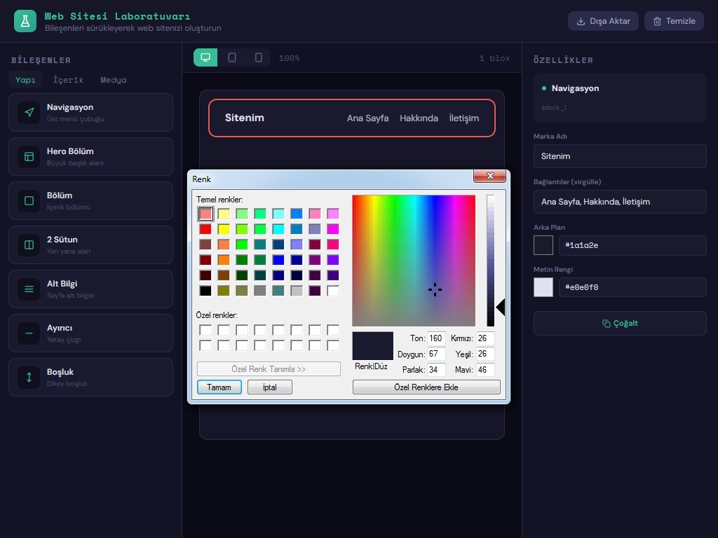Click Çoğalt to duplicate block
Image resolution: width=718 pixels, height=538 pixels.
[620, 324]
